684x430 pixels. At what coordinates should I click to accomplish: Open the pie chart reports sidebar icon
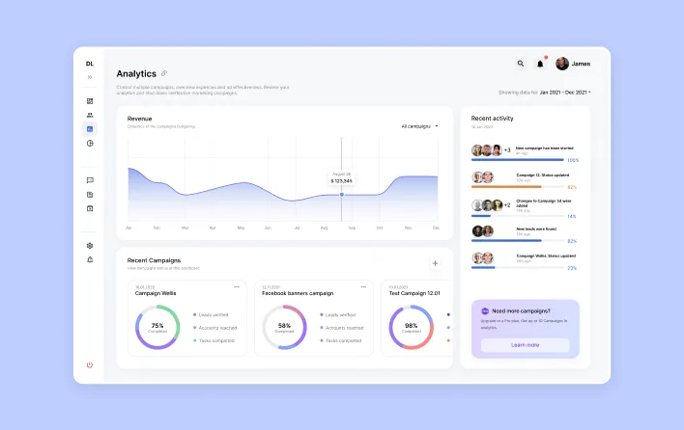pos(90,144)
